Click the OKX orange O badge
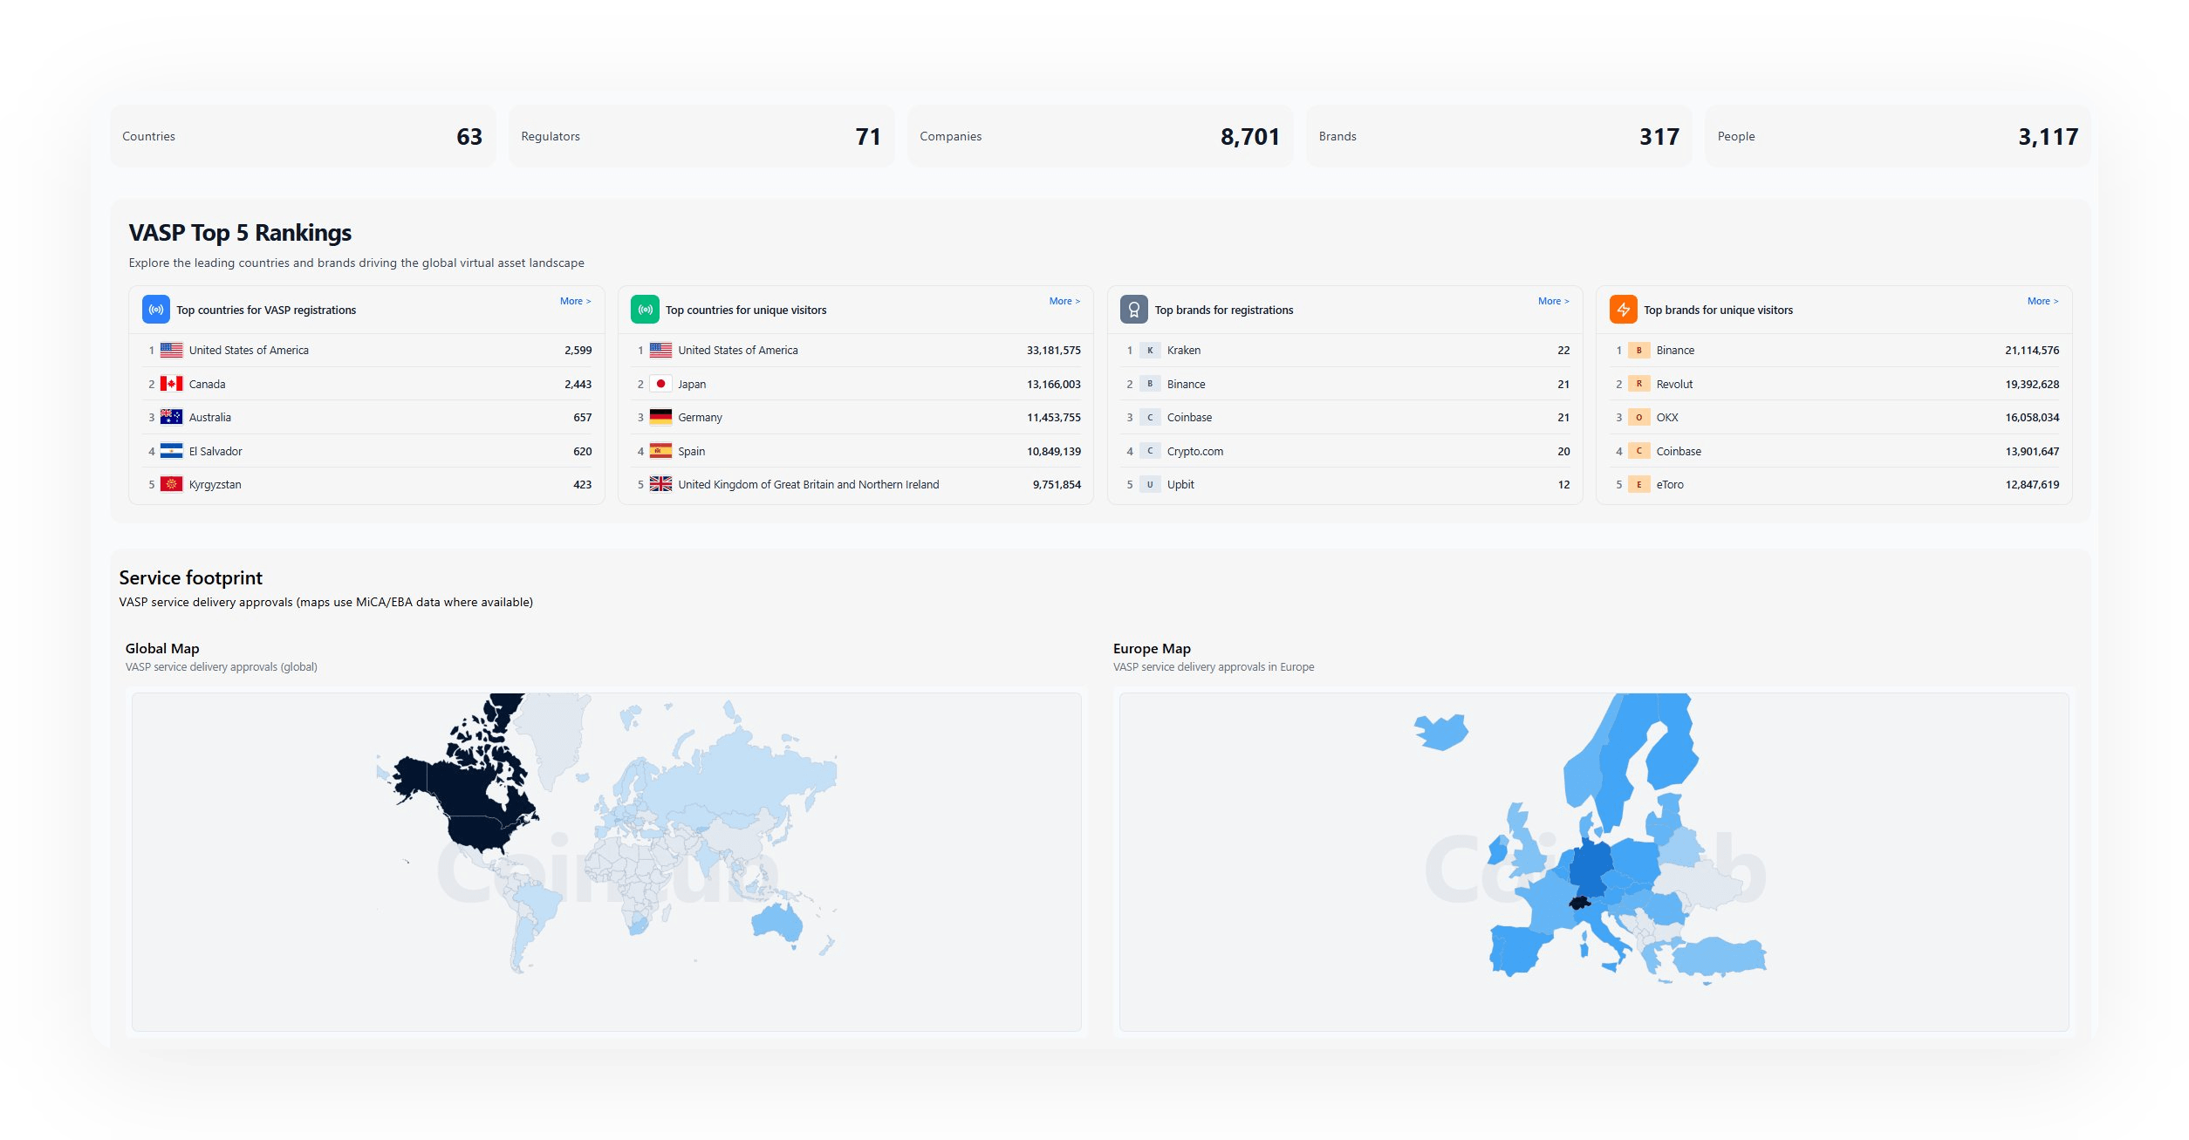The width and height of the screenshot is (2189, 1140). (x=1638, y=417)
